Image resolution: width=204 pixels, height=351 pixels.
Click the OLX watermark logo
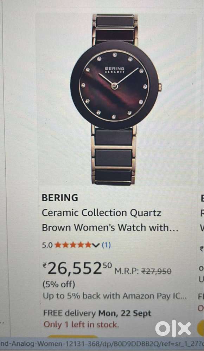coord(173,329)
